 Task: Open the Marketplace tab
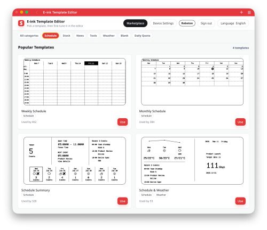point(135,23)
